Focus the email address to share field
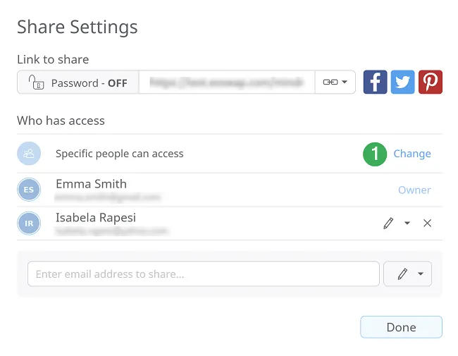This screenshot has width=458, height=356. click(203, 274)
